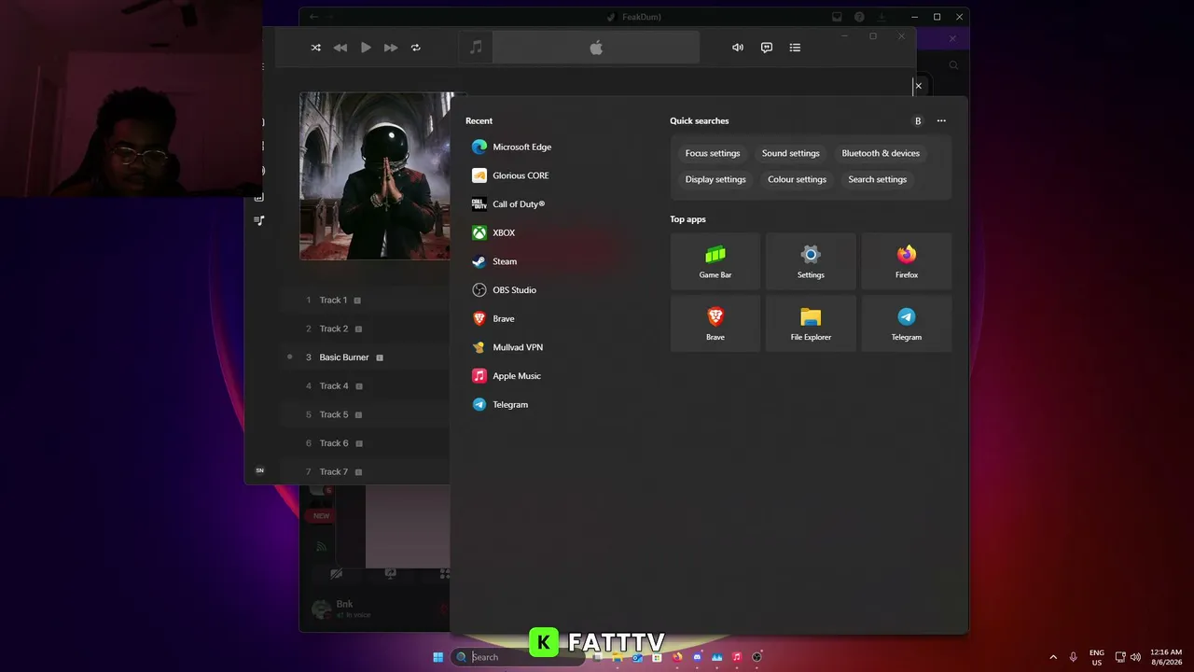Open Bluetooth & devices quick search
The image size is (1194, 672).
(881, 153)
